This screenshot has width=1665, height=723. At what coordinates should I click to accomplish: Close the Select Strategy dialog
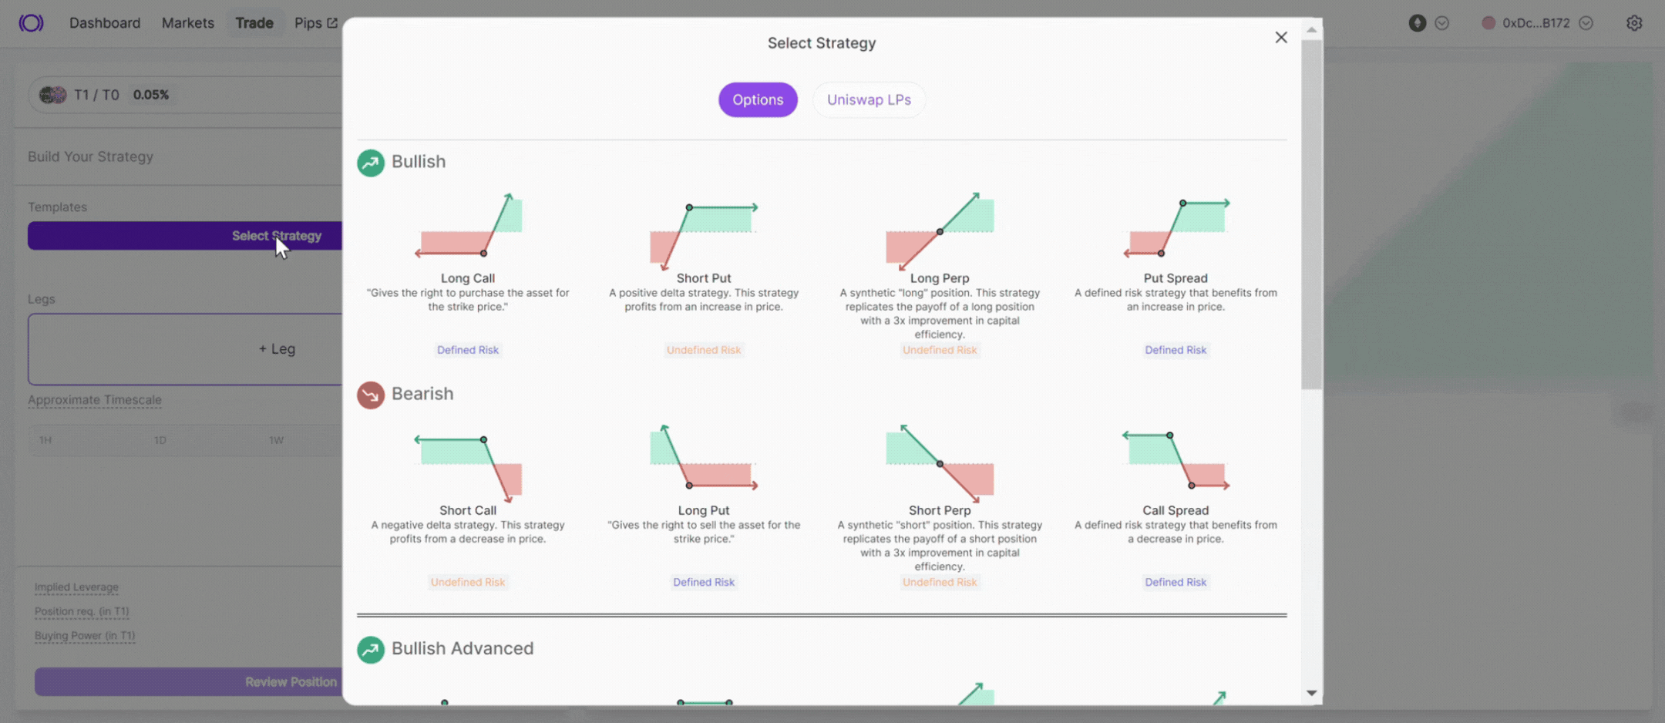[x=1281, y=38]
